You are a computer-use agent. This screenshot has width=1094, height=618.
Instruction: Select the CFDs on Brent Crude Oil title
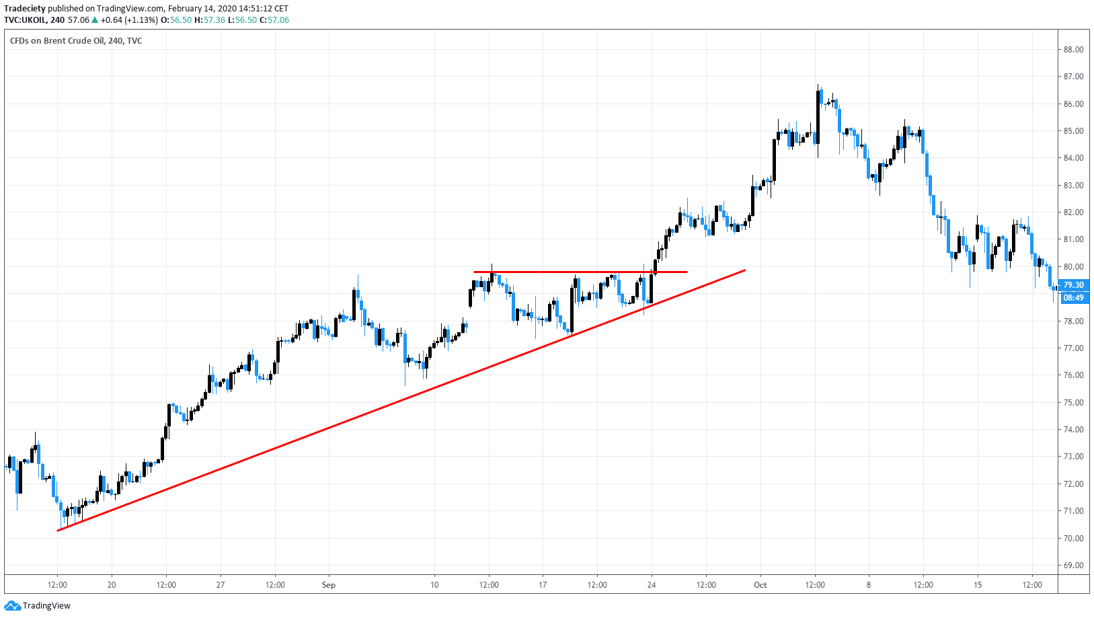76,41
